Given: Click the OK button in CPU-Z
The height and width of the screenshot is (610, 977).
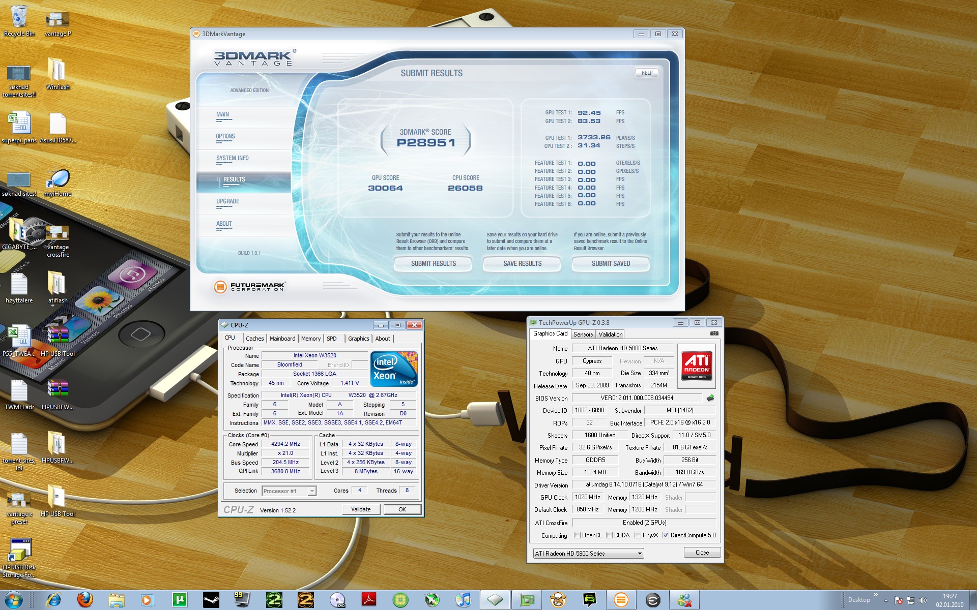Looking at the screenshot, I should click(402, 509).
